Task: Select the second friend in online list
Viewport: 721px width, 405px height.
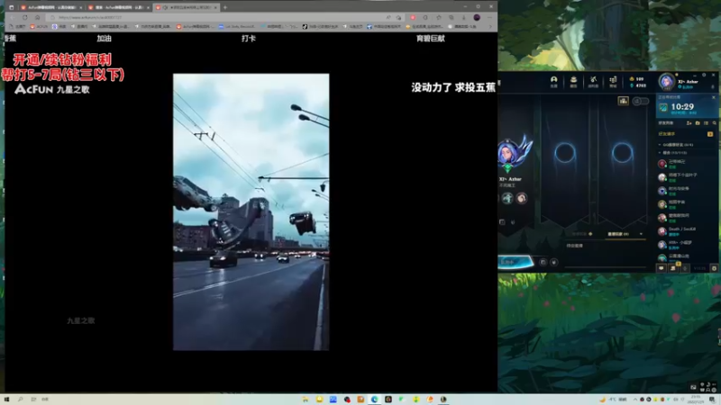Action: (688, 177)
